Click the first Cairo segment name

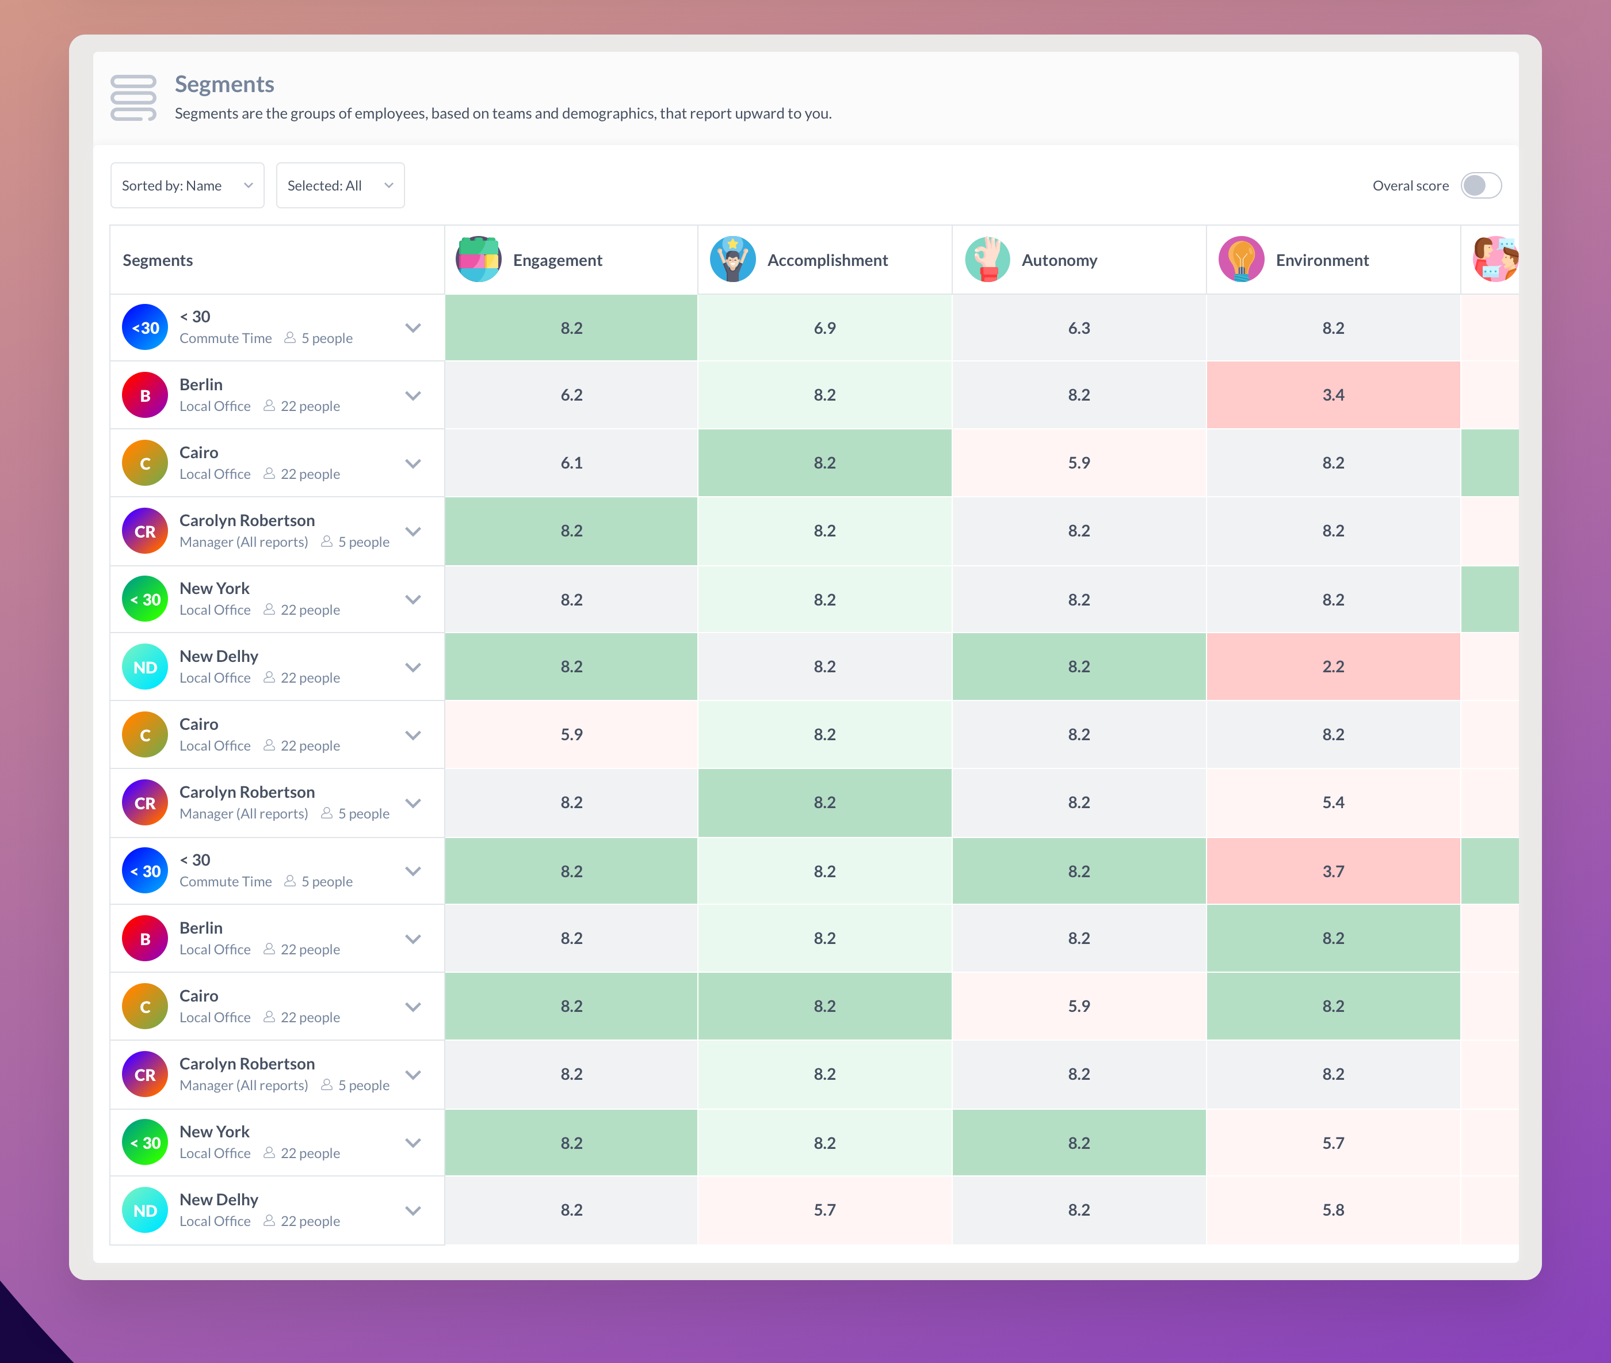(x=199, y=453)
